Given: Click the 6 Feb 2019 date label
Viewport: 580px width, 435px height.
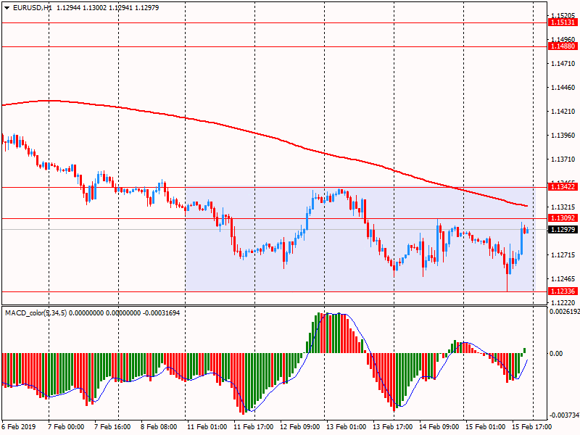Looking at the screenshot, I should [19, 426].
